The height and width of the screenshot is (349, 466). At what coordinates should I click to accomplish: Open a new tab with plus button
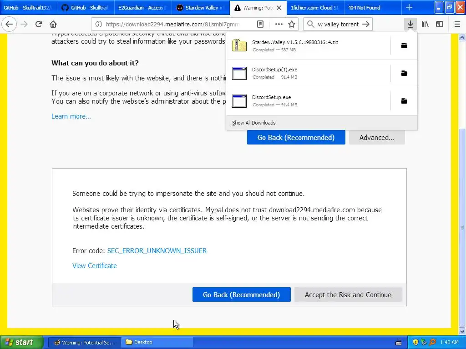pyautogui.click(x=409, y=7)
